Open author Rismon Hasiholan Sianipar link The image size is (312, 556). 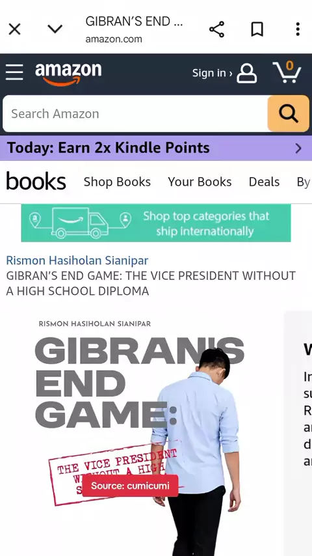point(77,260)
